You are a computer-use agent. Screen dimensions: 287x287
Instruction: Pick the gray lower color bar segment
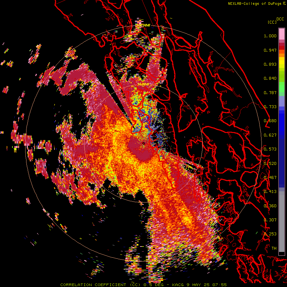282,222
